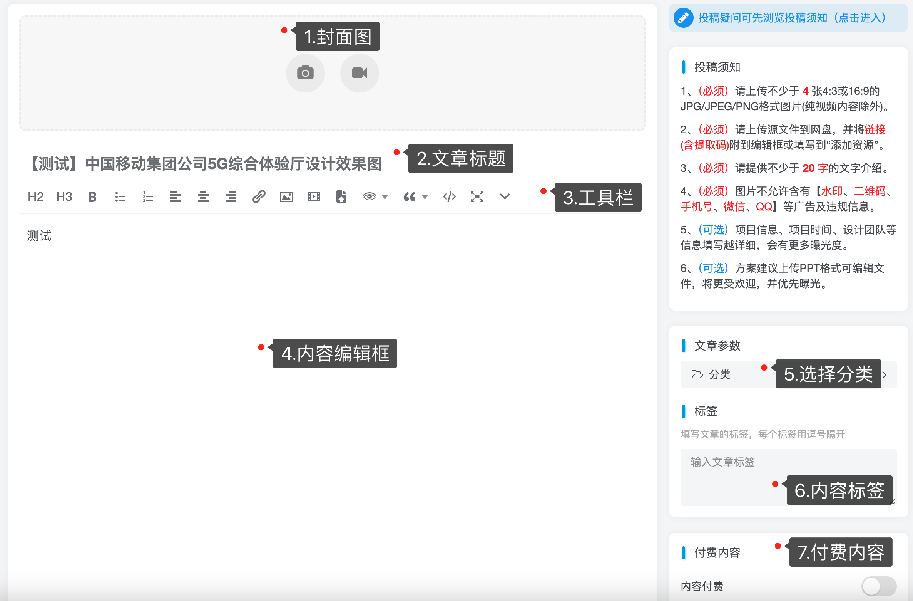Enter fullscreen editing mode
The image size is (913, 601).
tap(477, 196)
